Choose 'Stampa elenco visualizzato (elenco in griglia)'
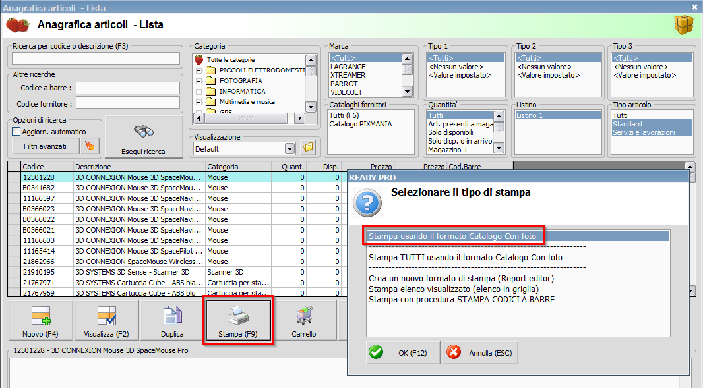Viewport: 703px width, 388px height. tap(454, 289)
